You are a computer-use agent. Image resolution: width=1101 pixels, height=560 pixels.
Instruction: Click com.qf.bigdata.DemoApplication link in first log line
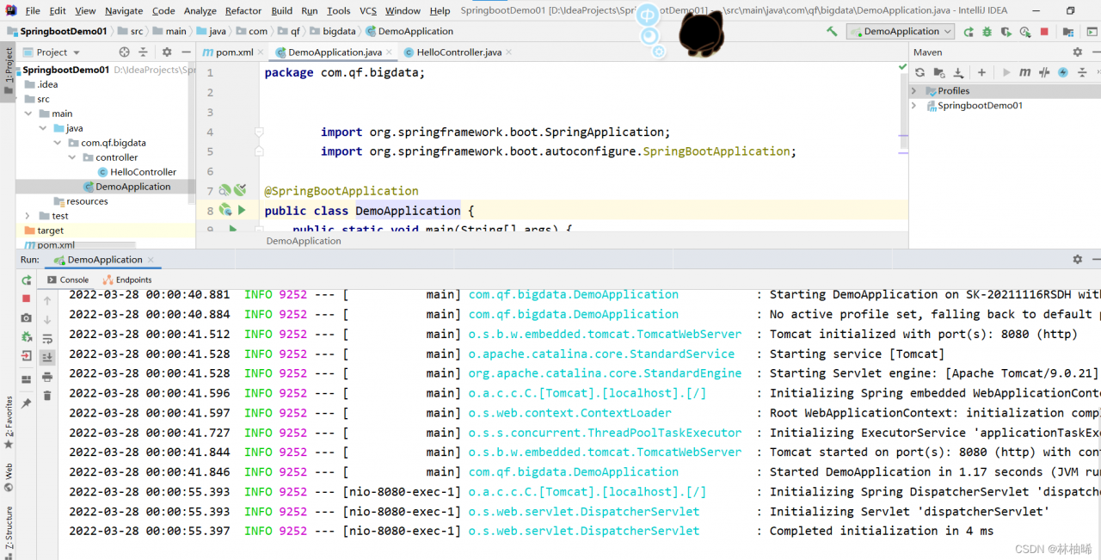point(574,294)
